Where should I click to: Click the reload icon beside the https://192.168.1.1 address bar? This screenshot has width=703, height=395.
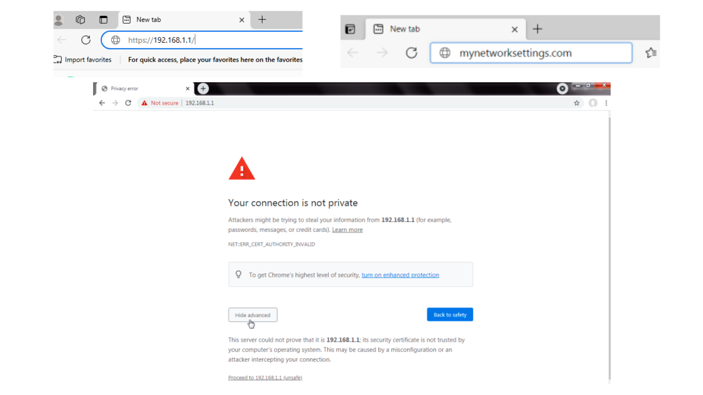tap(86, 40)
